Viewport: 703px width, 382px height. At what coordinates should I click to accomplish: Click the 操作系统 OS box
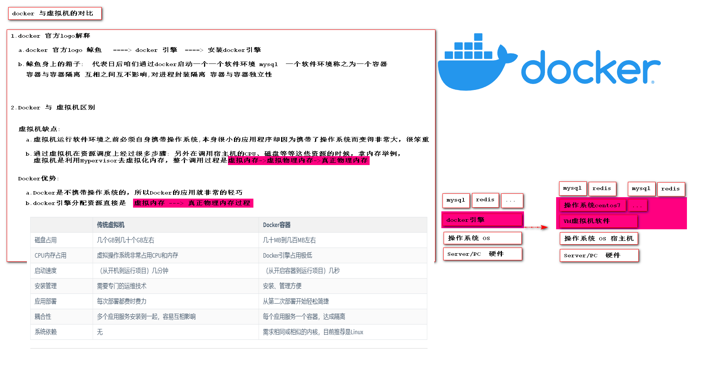tap(482, 238)
